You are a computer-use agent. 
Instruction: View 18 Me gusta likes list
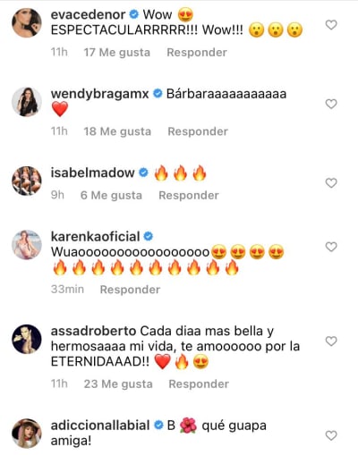coord(117,131)
